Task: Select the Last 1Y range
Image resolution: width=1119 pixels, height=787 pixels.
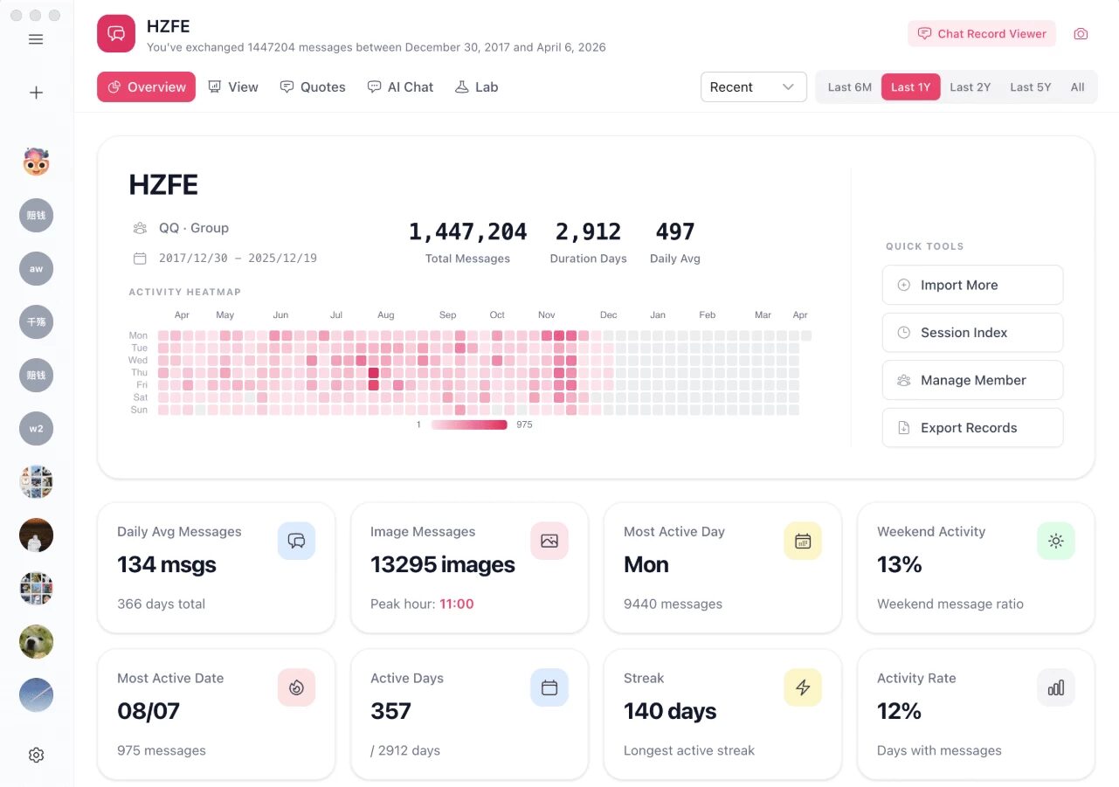Action: coord(911,87)
